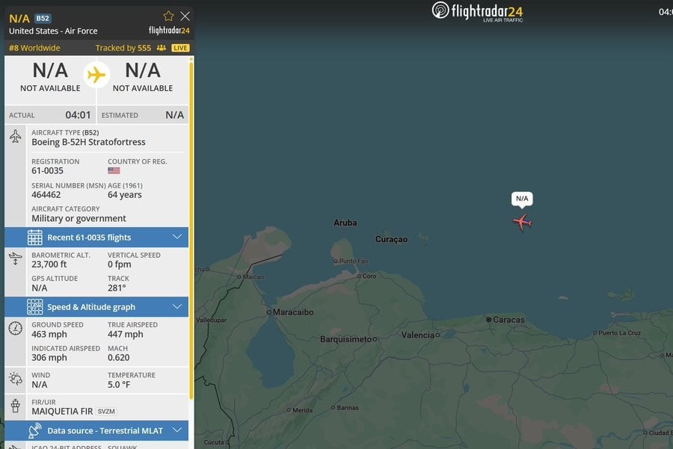Click Caracas city on the map

point(505,320)
